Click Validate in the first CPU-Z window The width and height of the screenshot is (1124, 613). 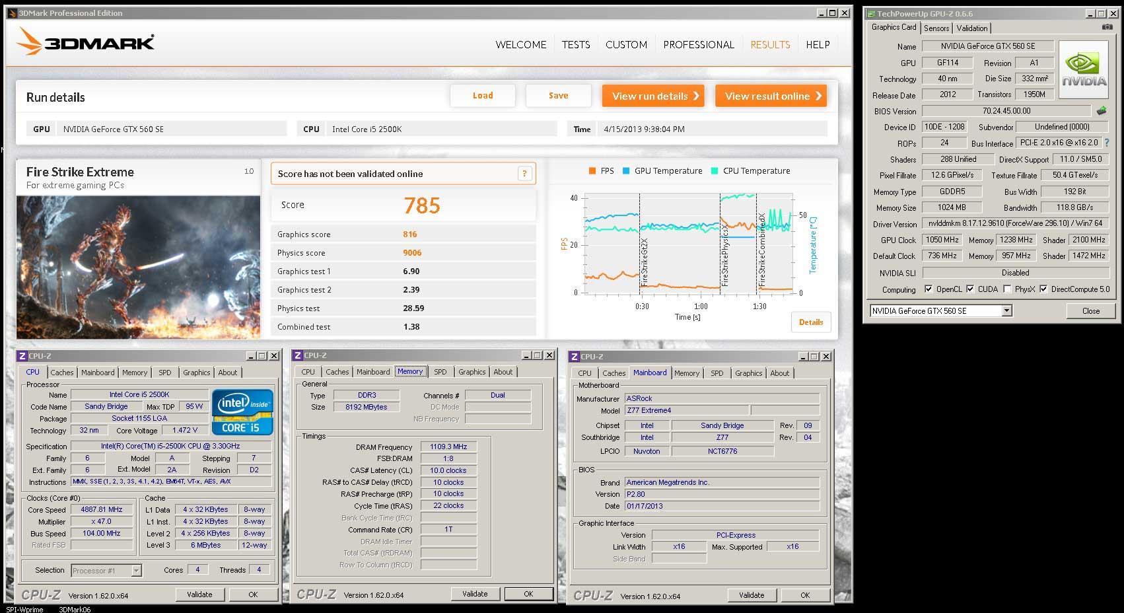(x=199, y=595)
